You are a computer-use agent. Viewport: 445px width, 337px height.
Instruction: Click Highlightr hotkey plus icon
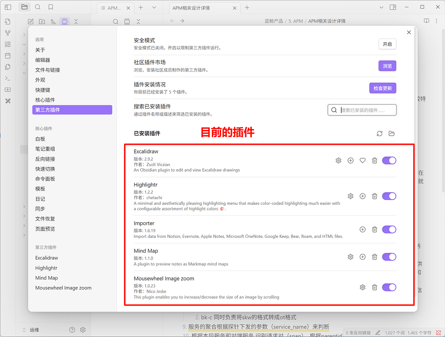[x=362, y=196]
